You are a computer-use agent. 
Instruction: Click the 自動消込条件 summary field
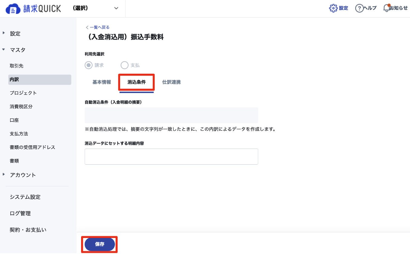171,115
